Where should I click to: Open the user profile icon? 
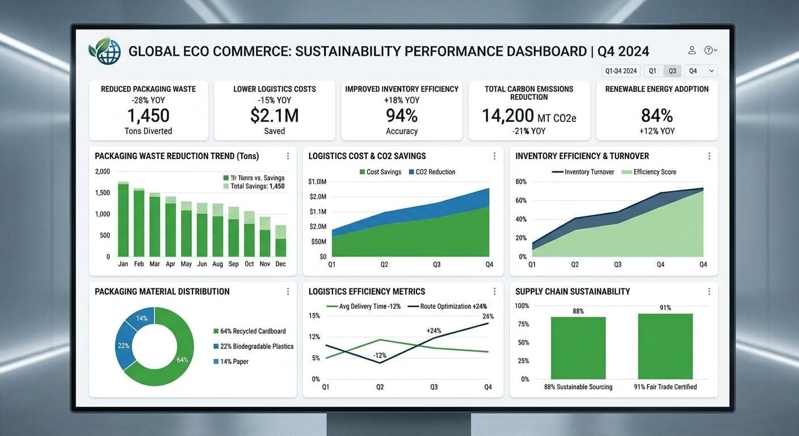tap(692, 50)
